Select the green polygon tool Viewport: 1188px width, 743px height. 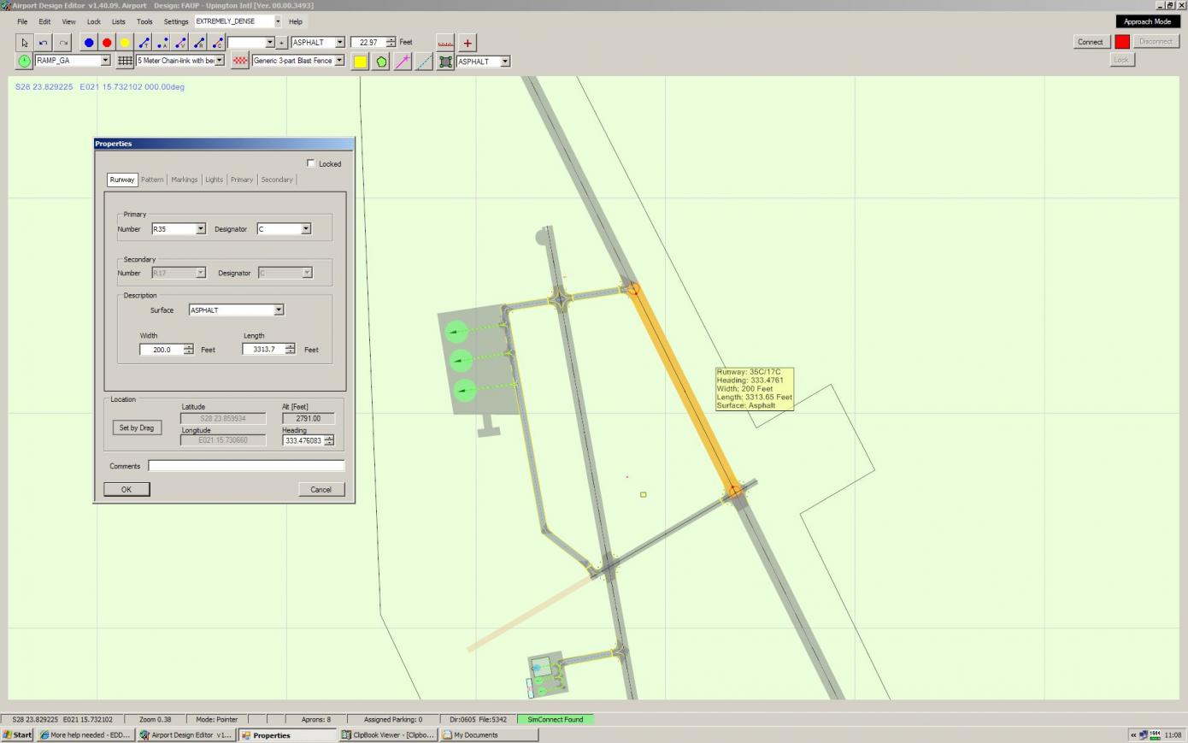(x=381, y=62)
